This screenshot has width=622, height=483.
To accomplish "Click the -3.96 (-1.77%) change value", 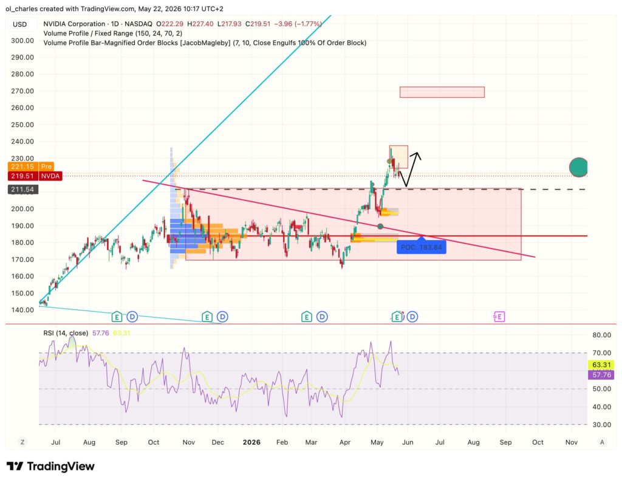I will click(x=298, y=24).
